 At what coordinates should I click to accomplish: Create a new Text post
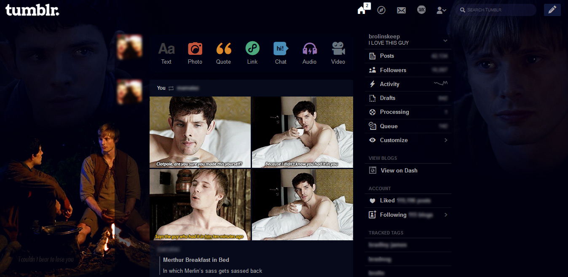click(166, 54)
